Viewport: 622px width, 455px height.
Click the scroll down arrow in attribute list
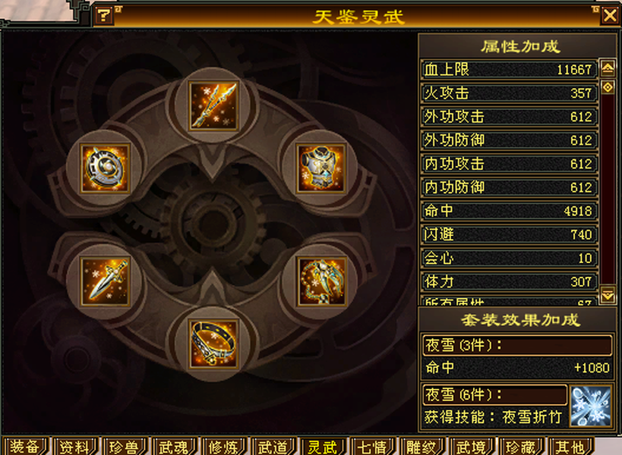pyautogui.click(x=608, y=296)
